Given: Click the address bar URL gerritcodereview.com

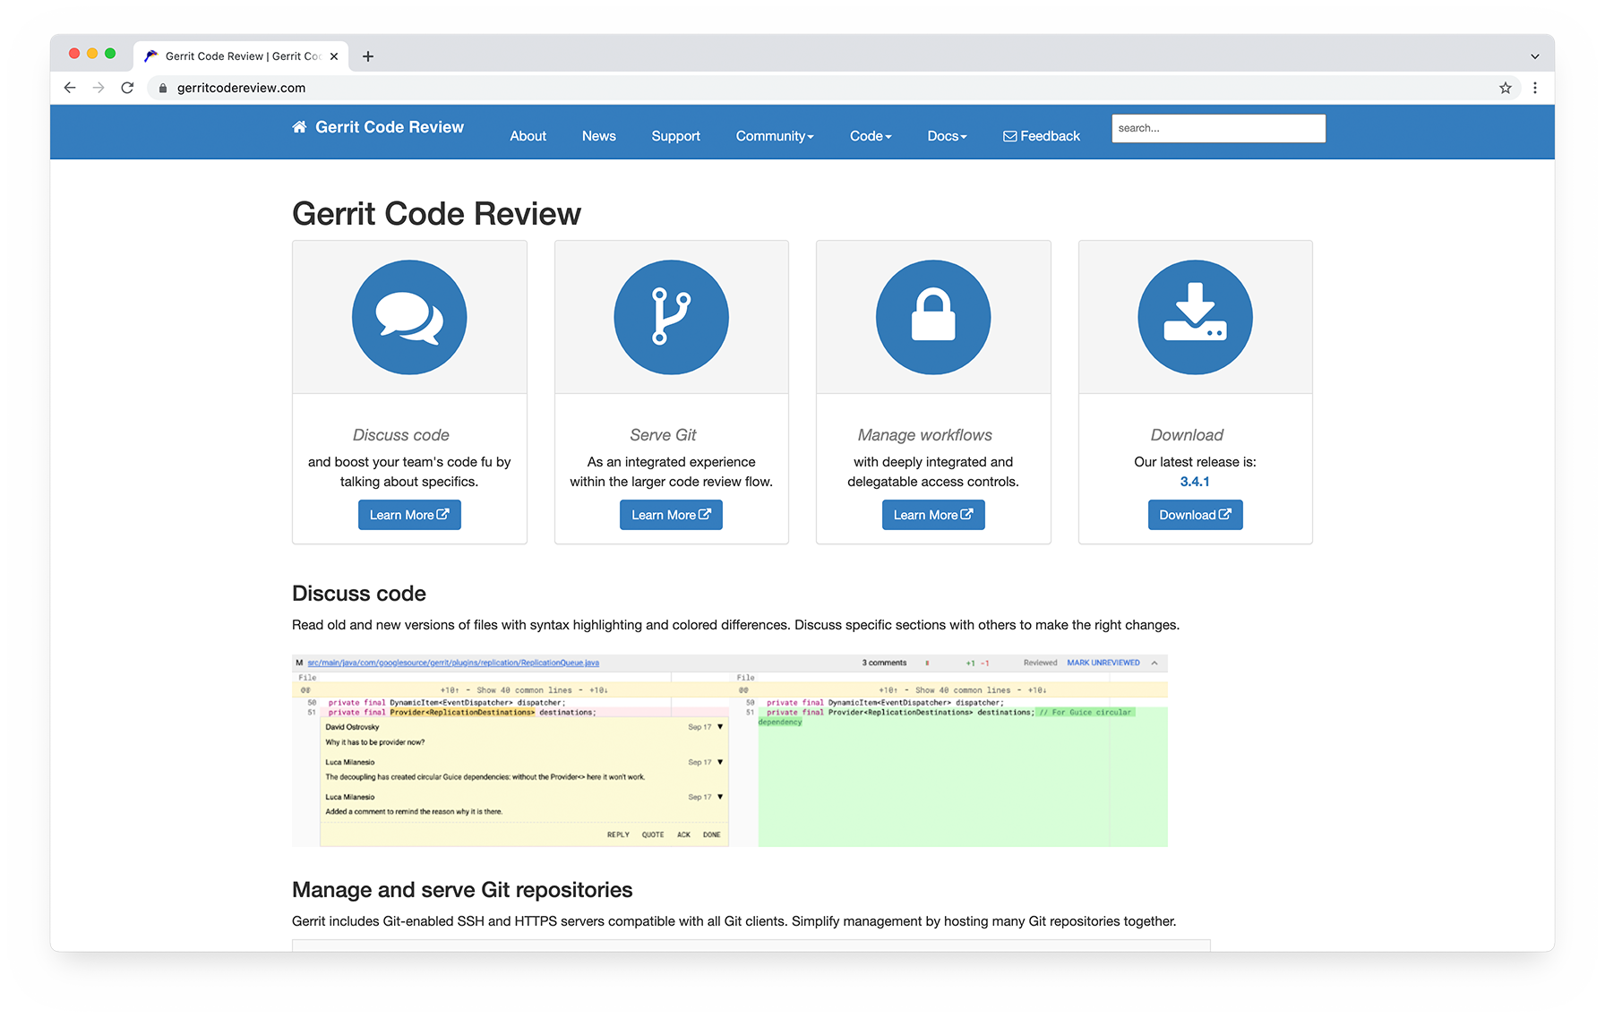Looking at the screenshot, I should [x=241, y=88].
